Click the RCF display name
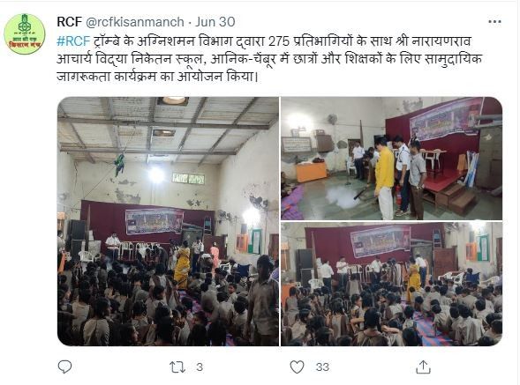Screen dimensions: 520x385 [x=70, y=22]
